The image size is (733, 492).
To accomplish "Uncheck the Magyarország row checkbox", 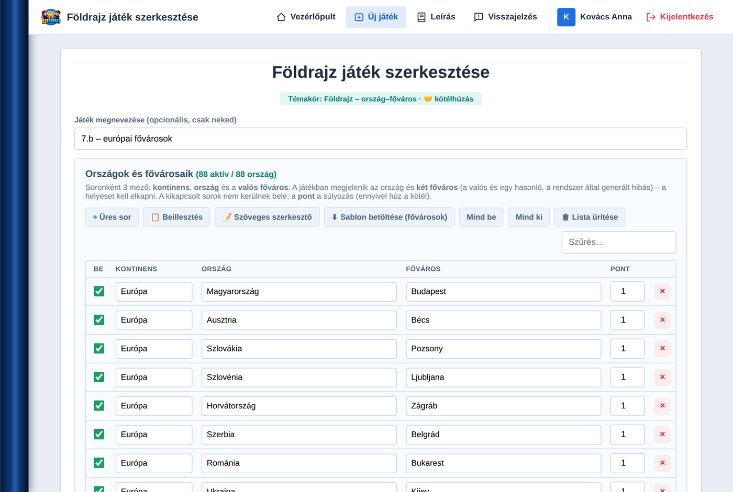I will tap(99, 291).
